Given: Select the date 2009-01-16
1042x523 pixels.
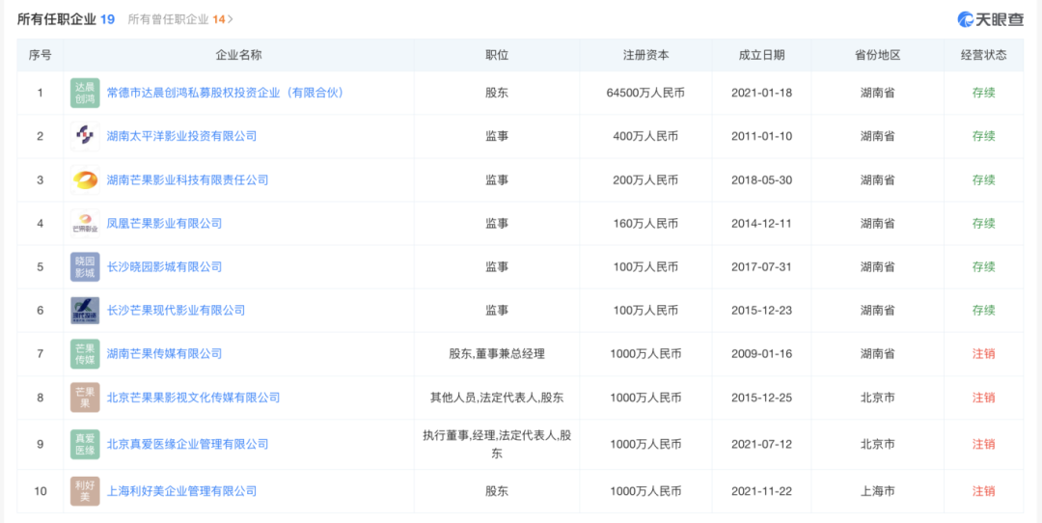Looking at the screenshot, I should point(761,354).
